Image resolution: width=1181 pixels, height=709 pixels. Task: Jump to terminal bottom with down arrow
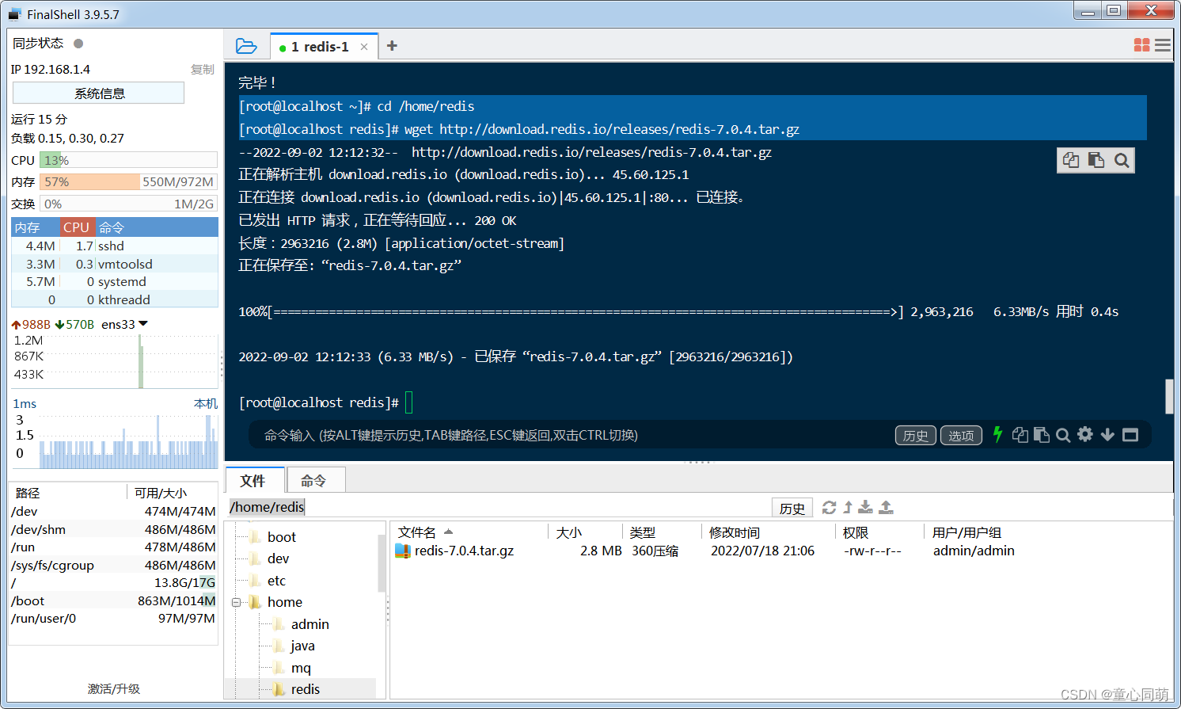point(1107,434)
